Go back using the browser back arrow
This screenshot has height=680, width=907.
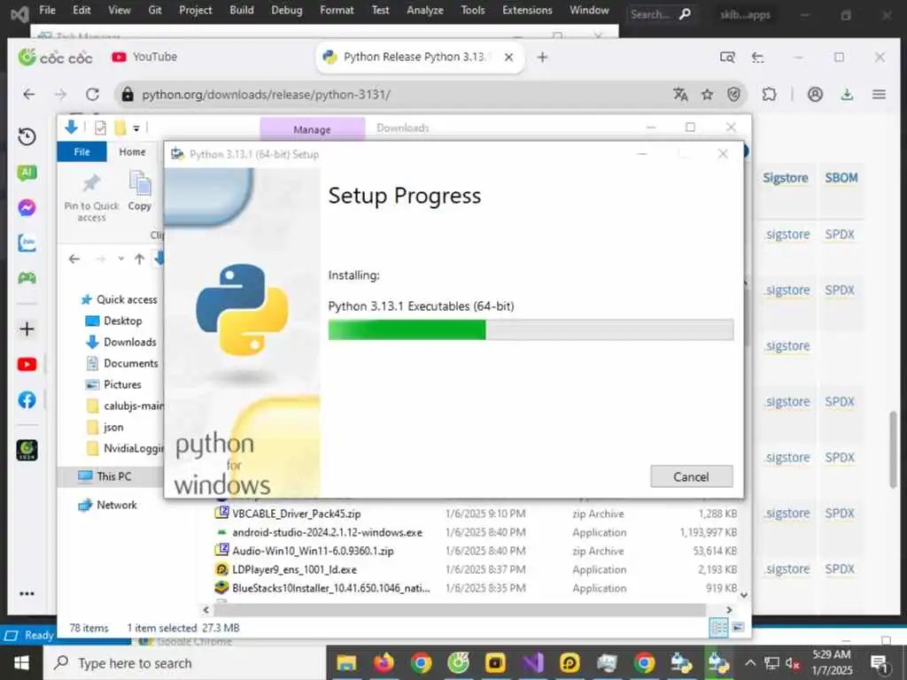[x=29, y=94]
